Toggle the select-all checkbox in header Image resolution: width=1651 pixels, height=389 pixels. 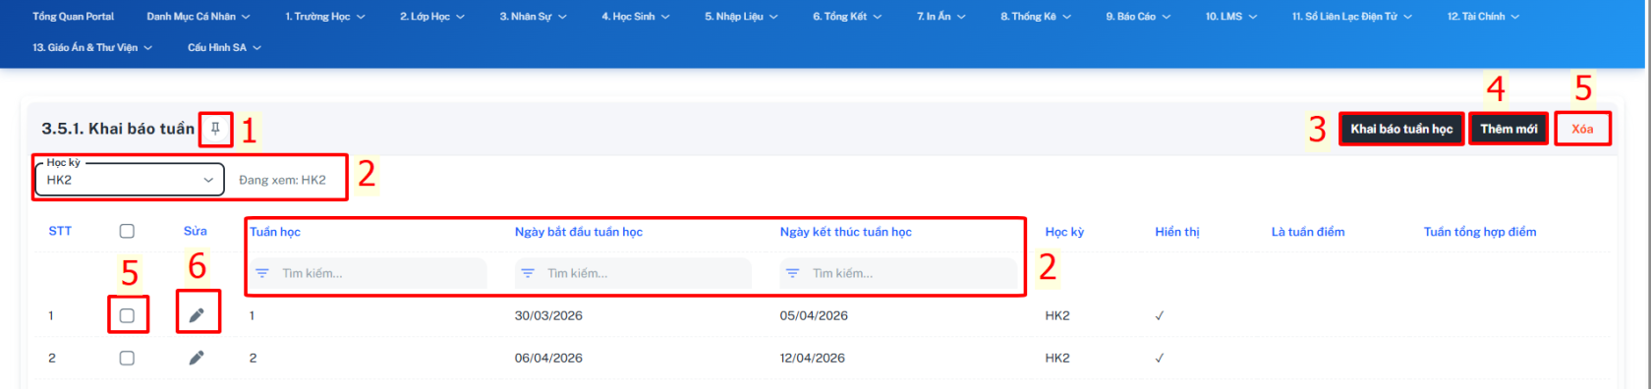127,231
